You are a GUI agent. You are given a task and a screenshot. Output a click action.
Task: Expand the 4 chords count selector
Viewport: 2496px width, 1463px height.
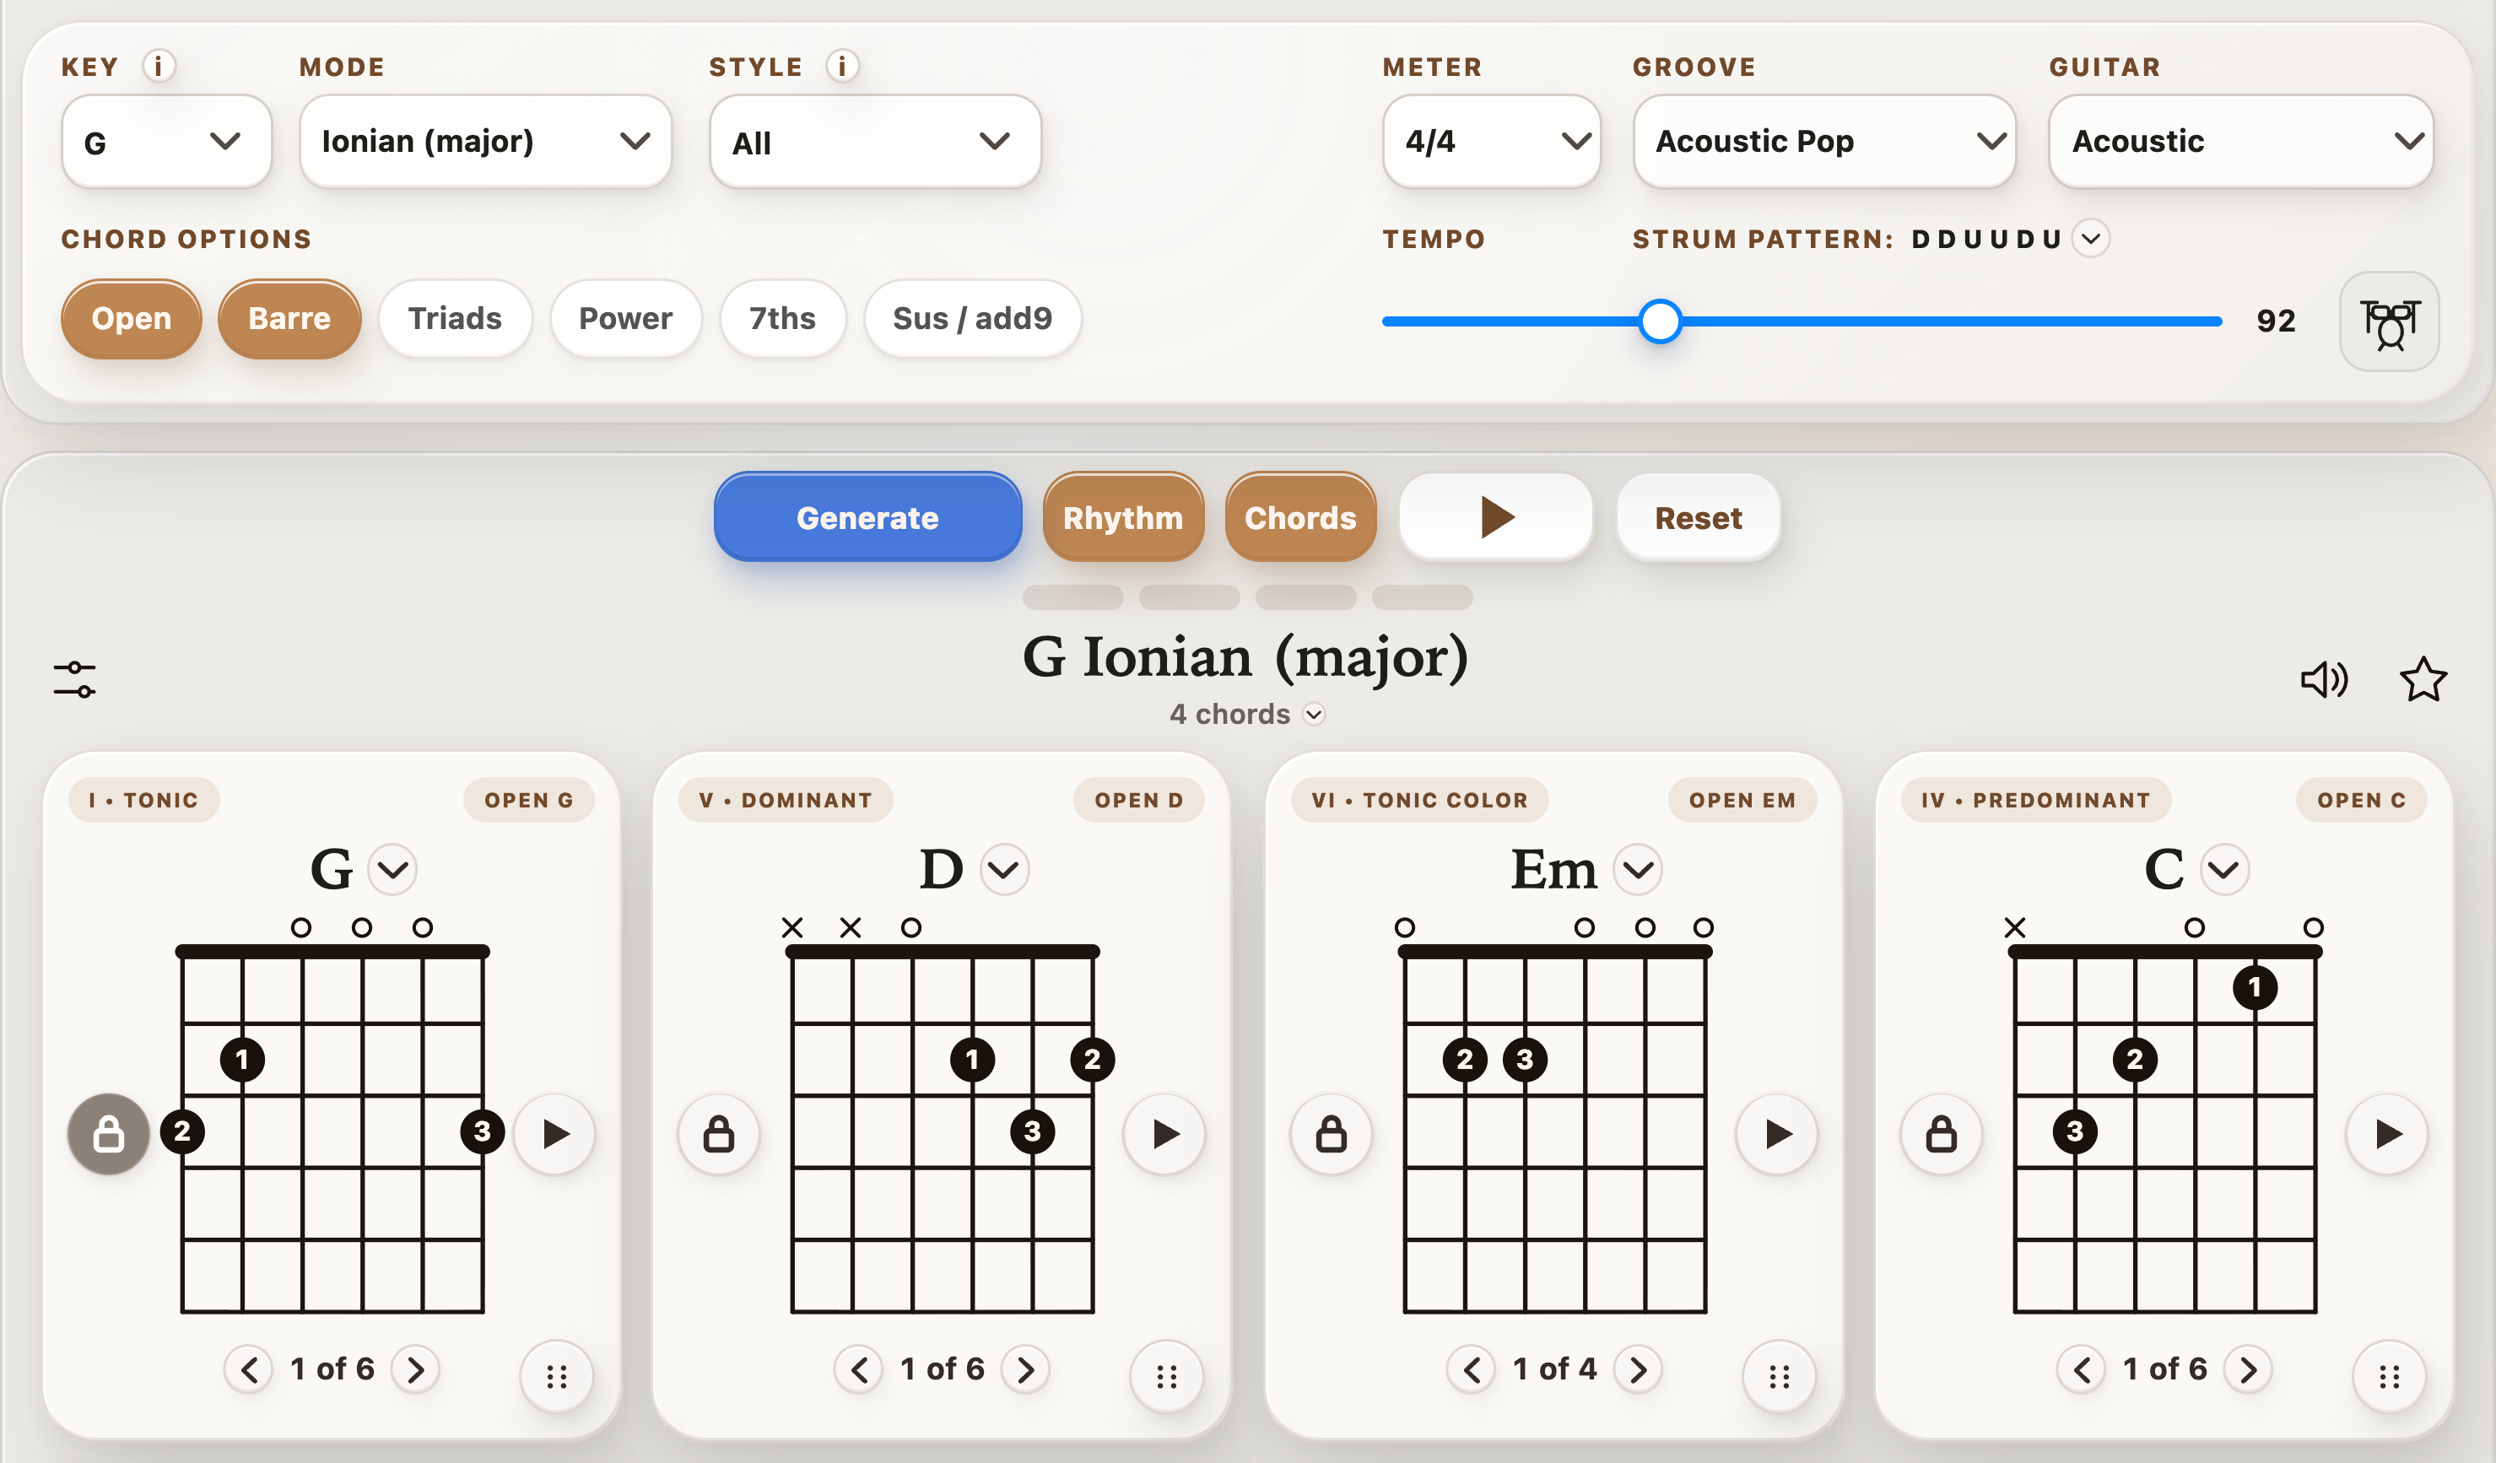(1315, 714)
